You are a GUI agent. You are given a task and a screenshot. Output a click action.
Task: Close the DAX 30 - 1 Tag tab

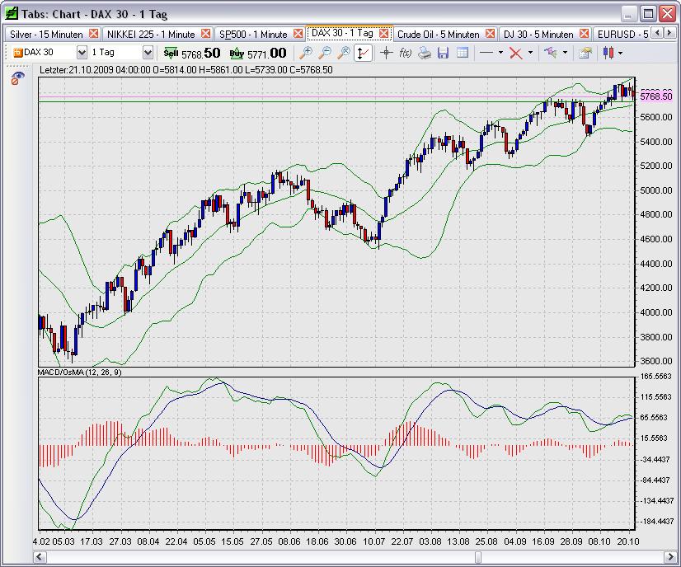tap(384, 34)
